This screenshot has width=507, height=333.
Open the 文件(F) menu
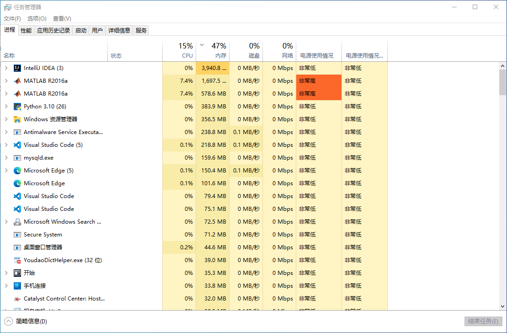pos(12,19)
